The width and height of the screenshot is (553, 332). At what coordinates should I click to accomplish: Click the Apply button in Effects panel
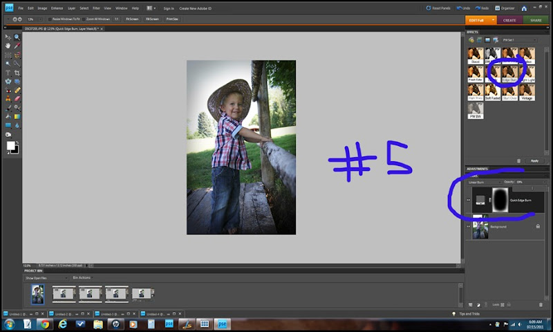(534, 160)
